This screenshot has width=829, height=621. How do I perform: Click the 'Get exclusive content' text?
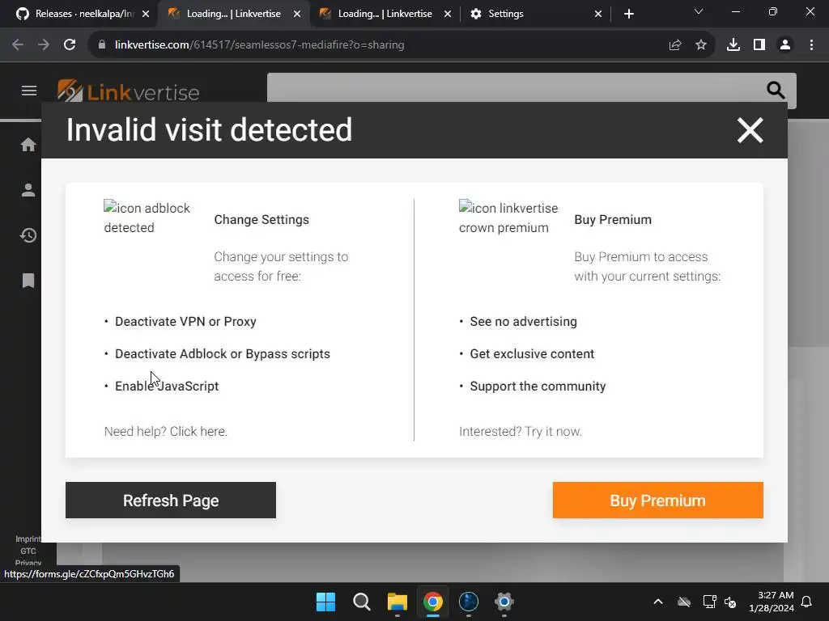click(532, 354)
